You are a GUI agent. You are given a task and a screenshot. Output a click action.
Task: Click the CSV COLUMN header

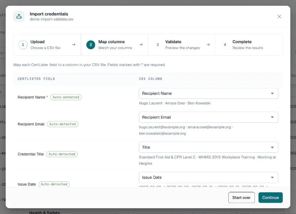coord(151,79)
